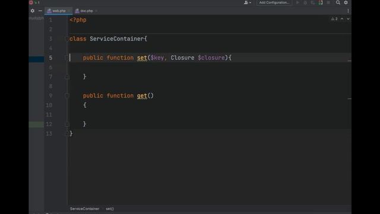
Task: Select ServiceContainer in breadcrumb bar
Action: coord(84,209)
